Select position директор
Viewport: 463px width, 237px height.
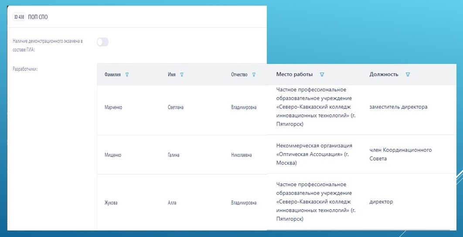click(381, 202)
